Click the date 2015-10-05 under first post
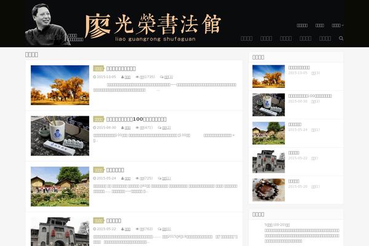 pyautogui.click(x=106, y=77)
